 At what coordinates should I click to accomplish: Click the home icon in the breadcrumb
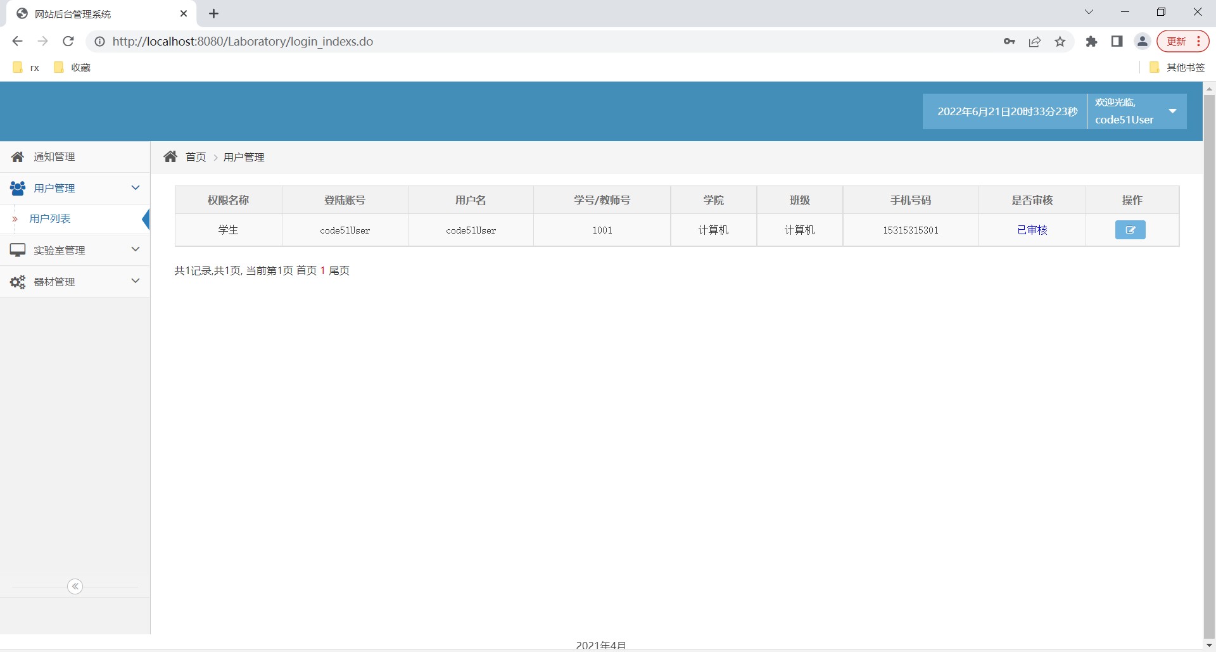point(170,156)
